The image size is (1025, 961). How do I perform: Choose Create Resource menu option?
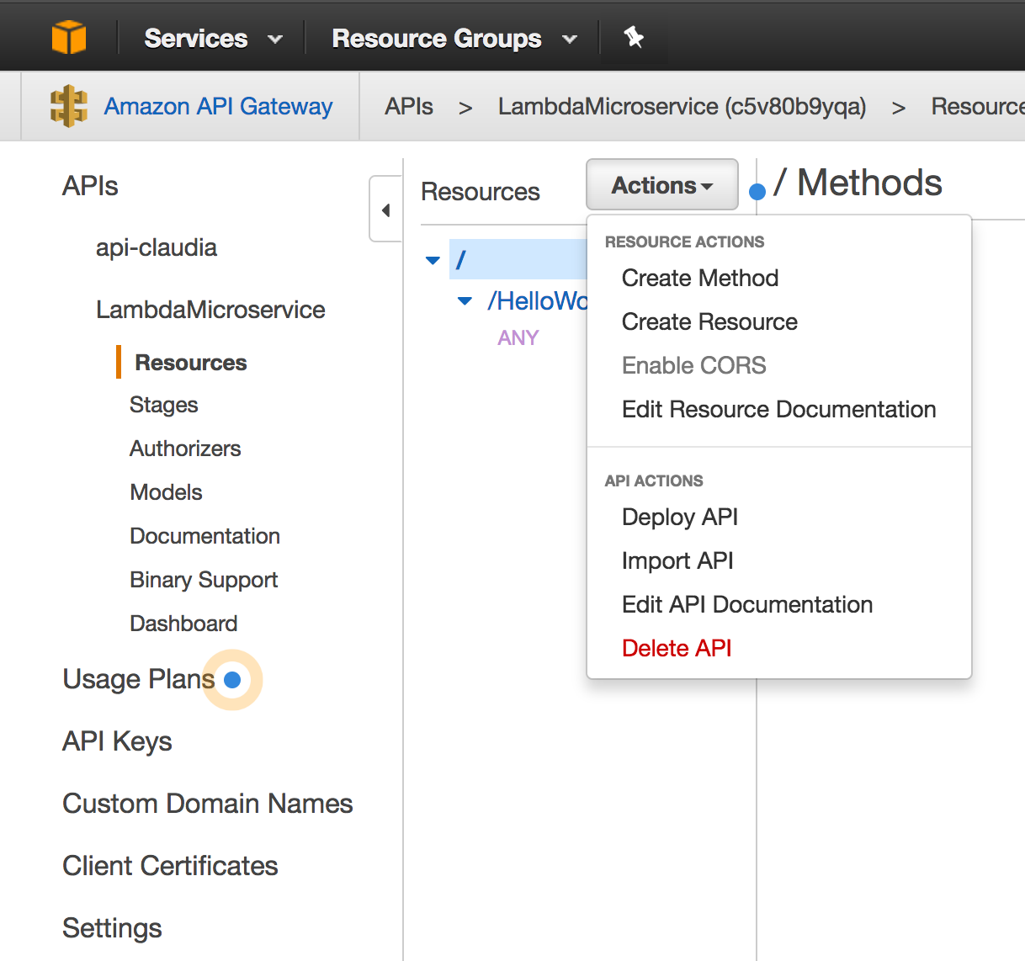coord(709,322)
